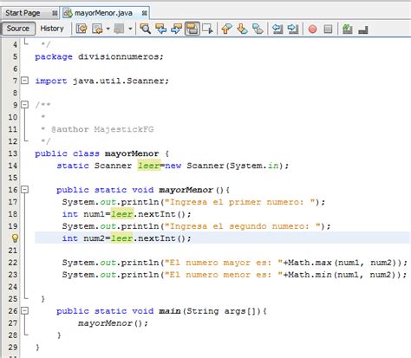Image resolution: width=411 pixels, height=358 pixels.
Task: Click the Back navigation icon
Action: (x=97, y=29)
